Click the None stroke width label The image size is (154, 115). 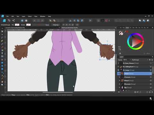47,25
